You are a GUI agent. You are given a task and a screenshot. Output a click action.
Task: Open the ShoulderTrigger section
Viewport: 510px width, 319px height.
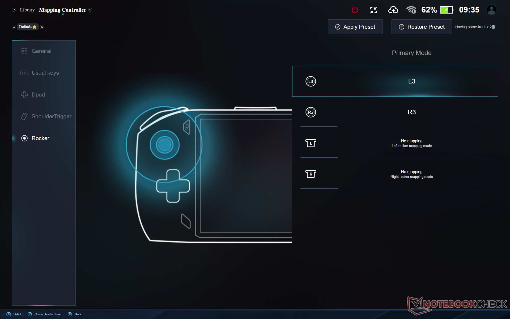click(51, 116)
